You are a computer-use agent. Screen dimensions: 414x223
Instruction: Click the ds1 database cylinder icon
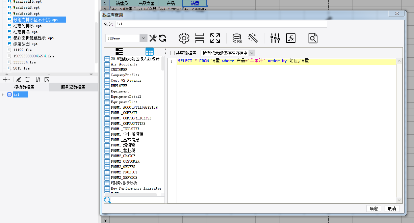9,94
